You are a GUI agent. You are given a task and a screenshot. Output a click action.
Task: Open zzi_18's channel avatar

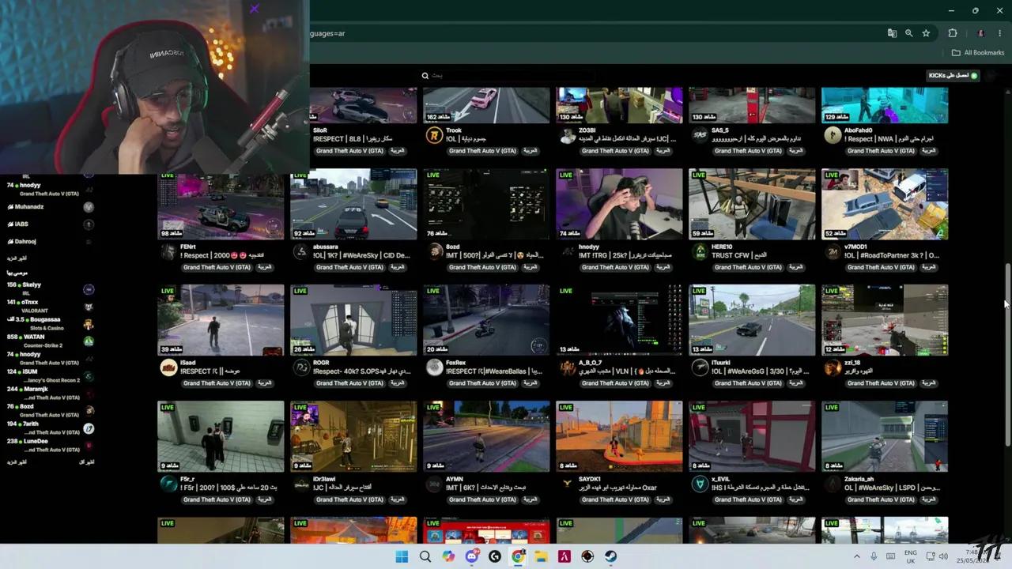[x=833, y=368]
